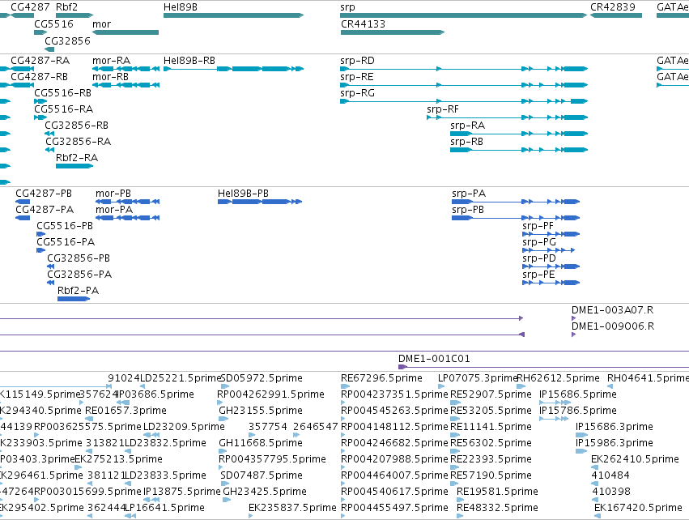689x520 pixels.
Task: Select the CG4287 gene label
Action: [x=30, y=7]
